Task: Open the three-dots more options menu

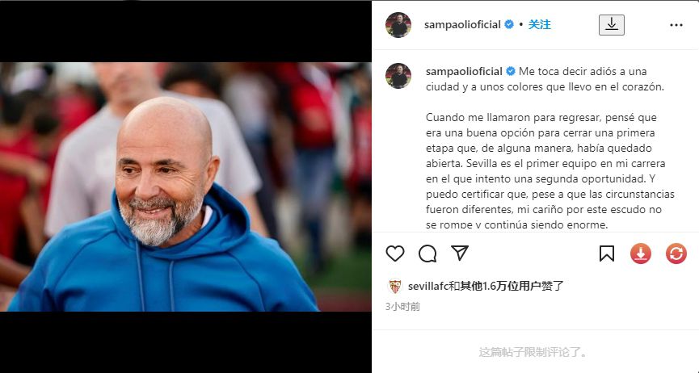Action: point(676,25)
